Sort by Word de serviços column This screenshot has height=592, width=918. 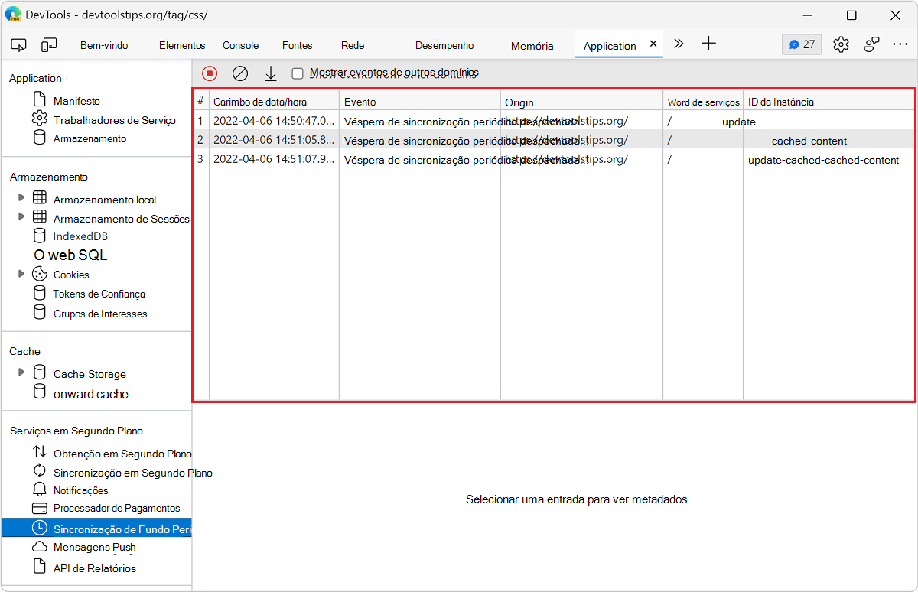pos(703,101)
